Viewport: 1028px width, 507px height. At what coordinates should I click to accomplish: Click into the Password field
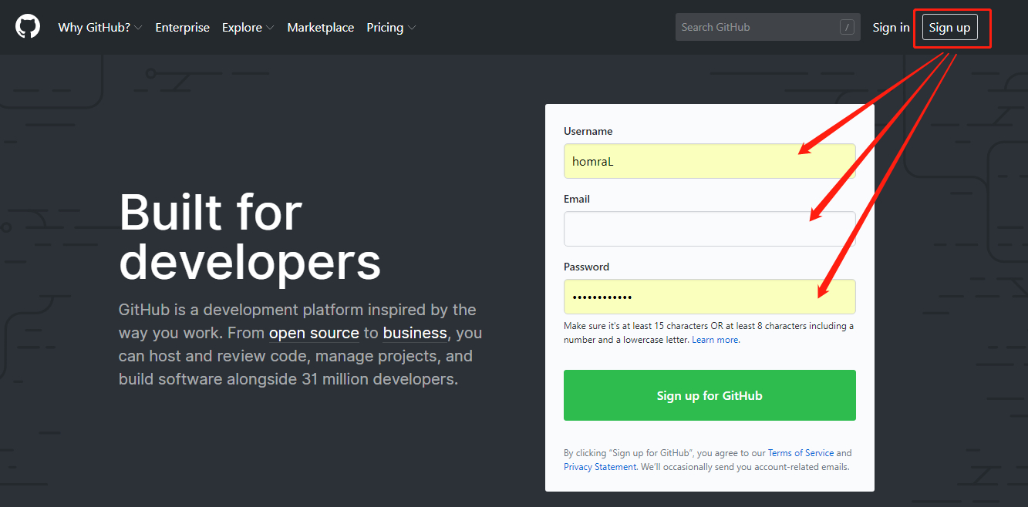tap(709, 297)
